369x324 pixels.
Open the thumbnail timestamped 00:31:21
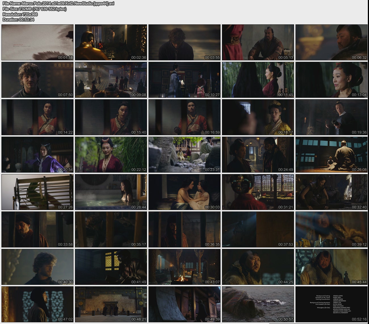[258, 192]
